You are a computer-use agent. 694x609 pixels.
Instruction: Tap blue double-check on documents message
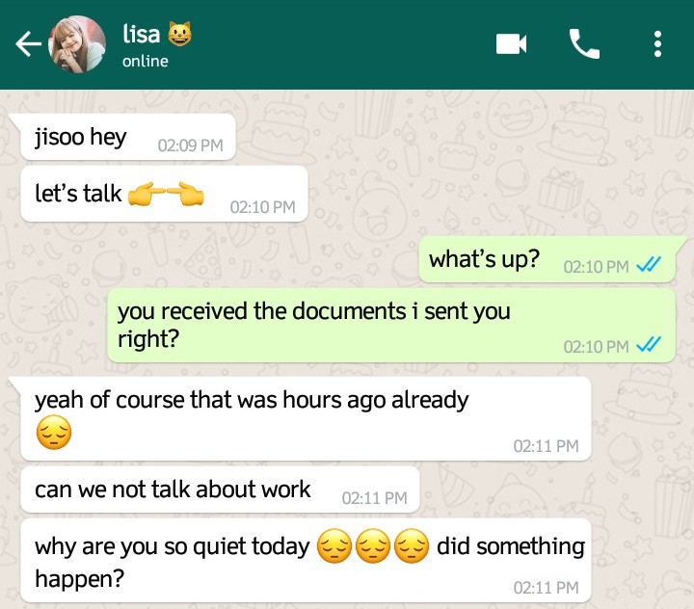(x=649, y=344)
